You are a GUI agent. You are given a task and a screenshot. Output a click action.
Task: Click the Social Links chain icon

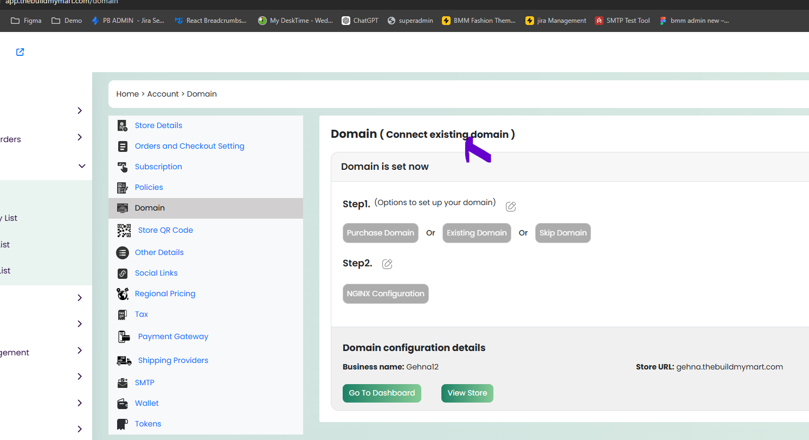[123, 273]
